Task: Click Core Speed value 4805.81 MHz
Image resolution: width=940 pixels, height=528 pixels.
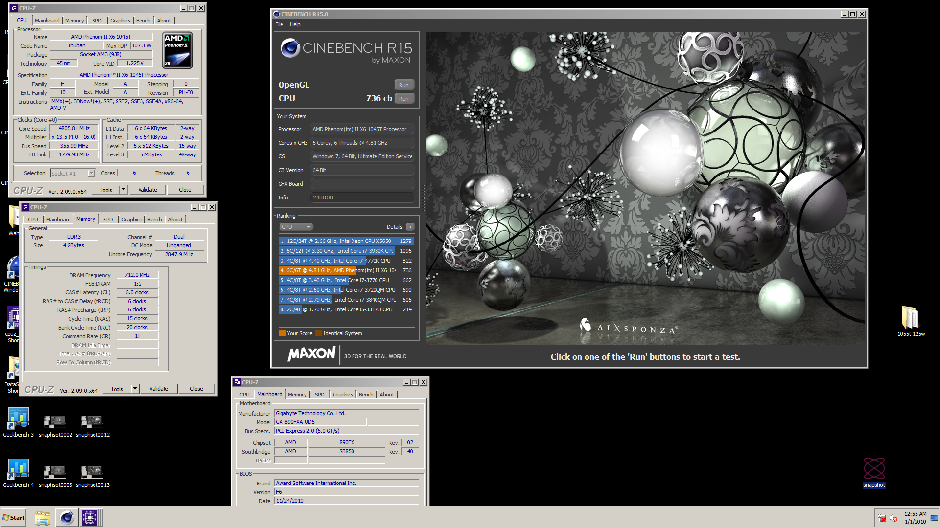Action: coord(74,128)
